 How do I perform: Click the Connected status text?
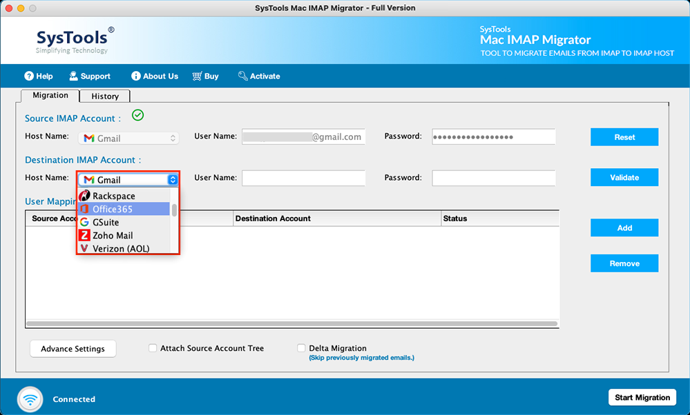point(74,399)
